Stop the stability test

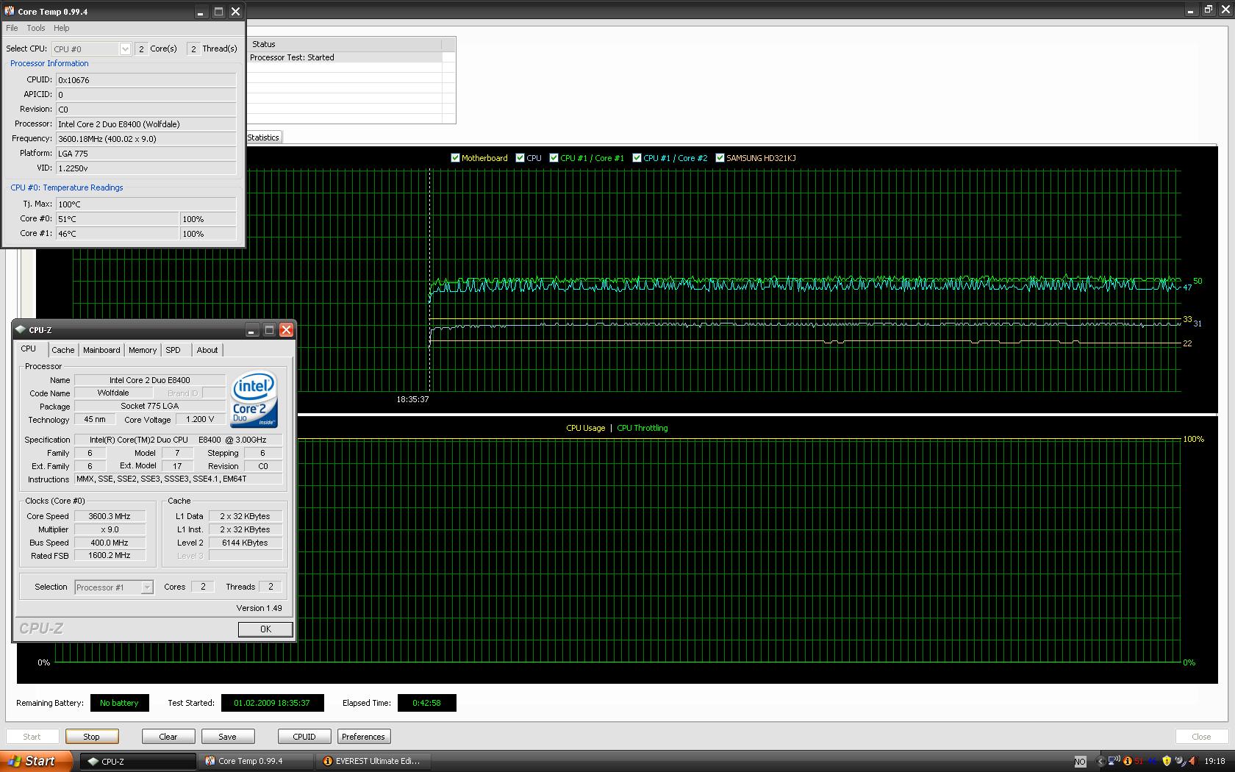tap(91, 737)
